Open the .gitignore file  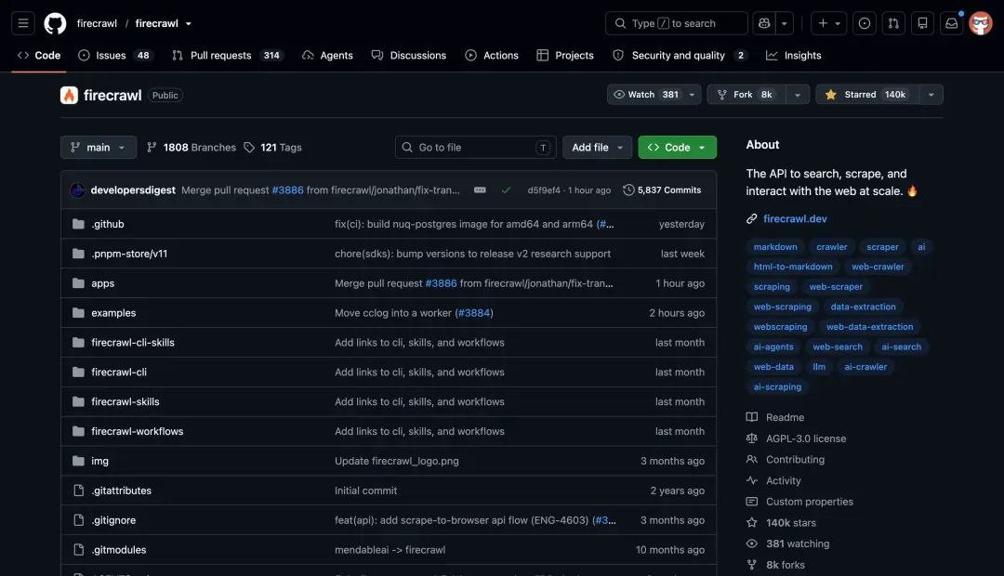[x=113, y=520]
